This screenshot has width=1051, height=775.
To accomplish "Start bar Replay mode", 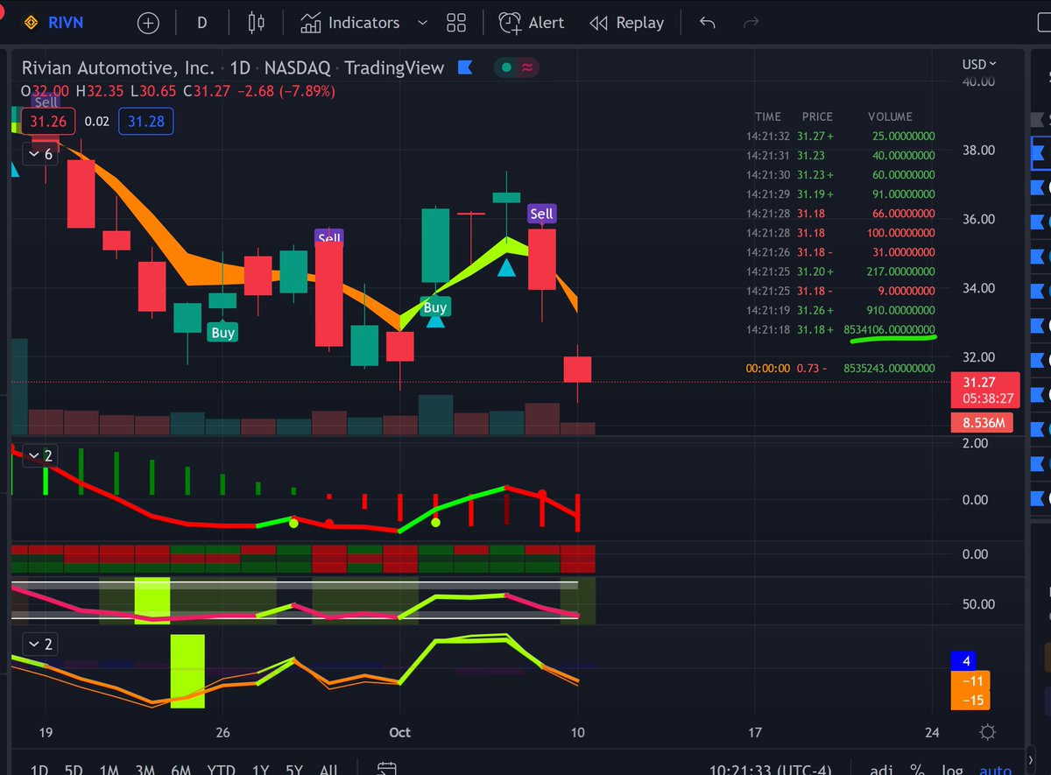I will tap(626, 23).
